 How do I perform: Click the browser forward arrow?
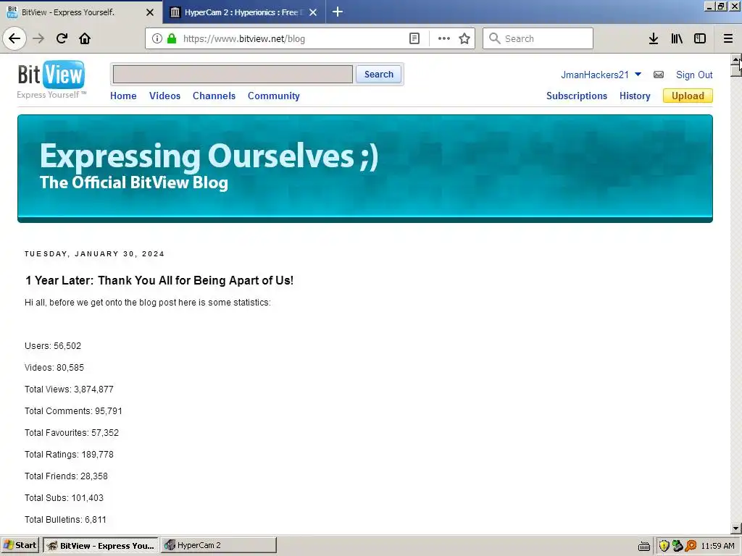tap(38, 38)
